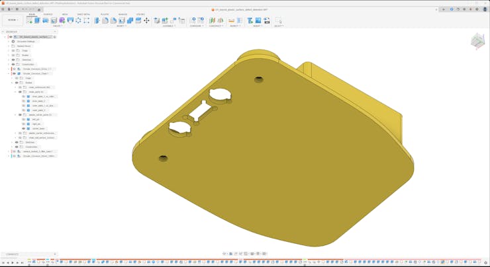This screenshot has height=267, width=490.
Task: Toggle visibility of the Construction folder
Action: tap(13, 64)
